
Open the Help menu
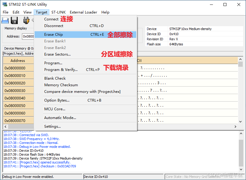pyautogui.click(x=105, y=12)
